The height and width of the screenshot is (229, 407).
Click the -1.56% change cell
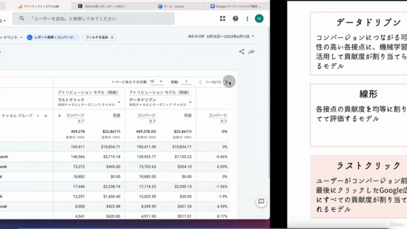pos(222,186)
